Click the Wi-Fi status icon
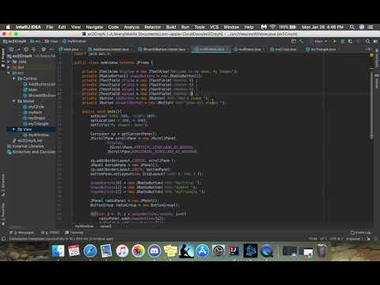 point(273,27)
